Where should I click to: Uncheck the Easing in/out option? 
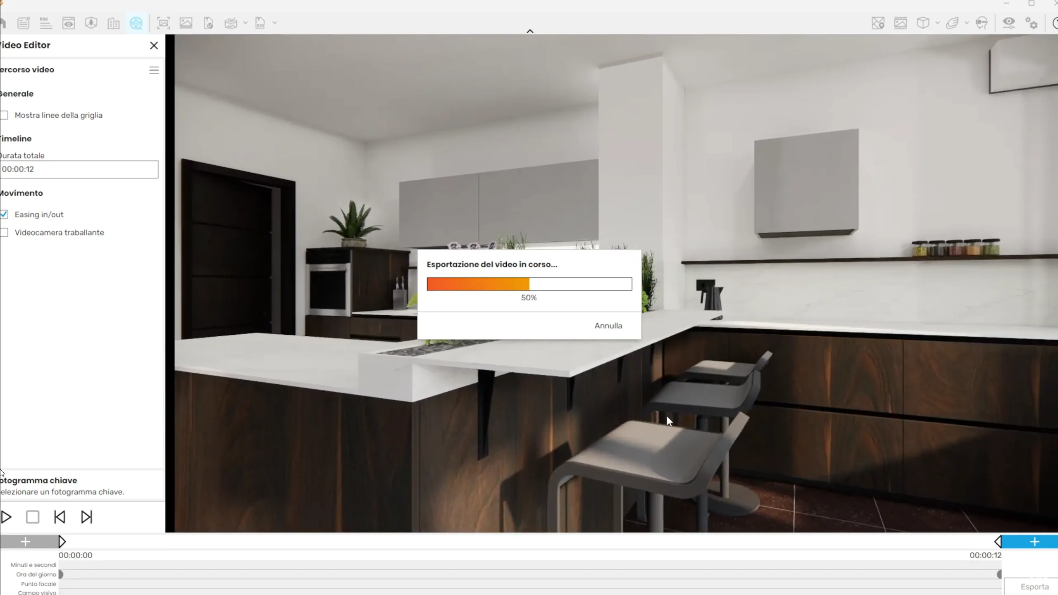tap(5, 214)
